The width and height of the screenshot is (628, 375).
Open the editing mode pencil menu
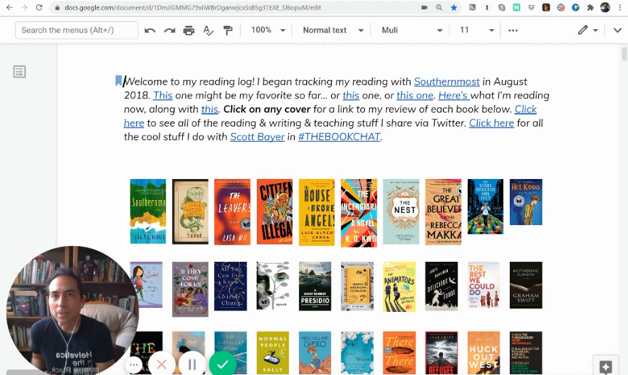coord(587,31)
